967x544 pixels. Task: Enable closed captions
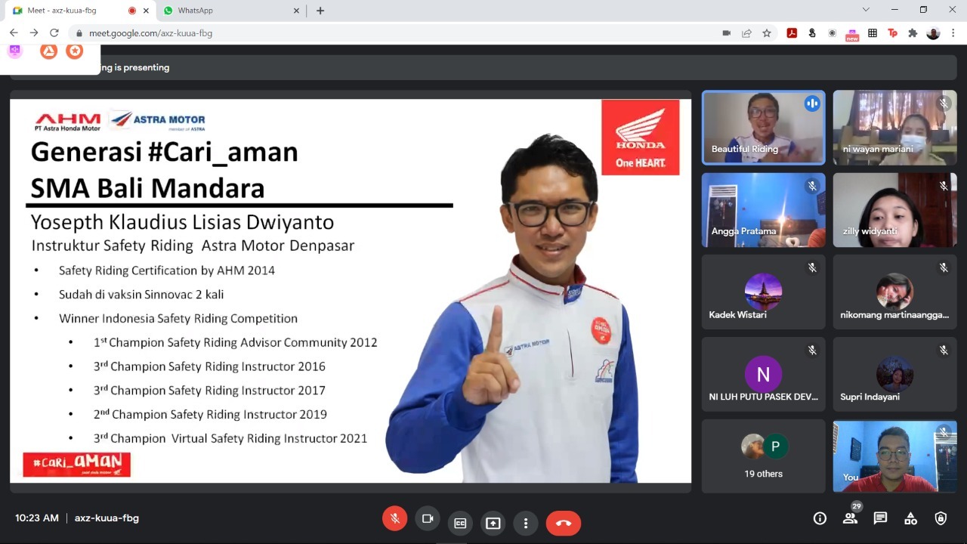[460, 523]
